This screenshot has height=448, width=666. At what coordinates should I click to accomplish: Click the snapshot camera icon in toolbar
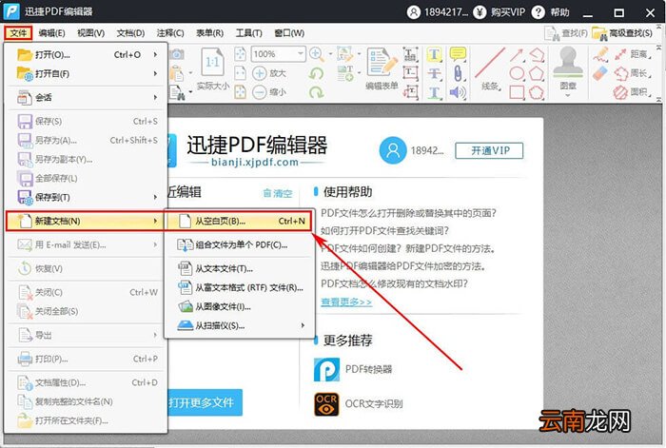(x=177, y=54)
